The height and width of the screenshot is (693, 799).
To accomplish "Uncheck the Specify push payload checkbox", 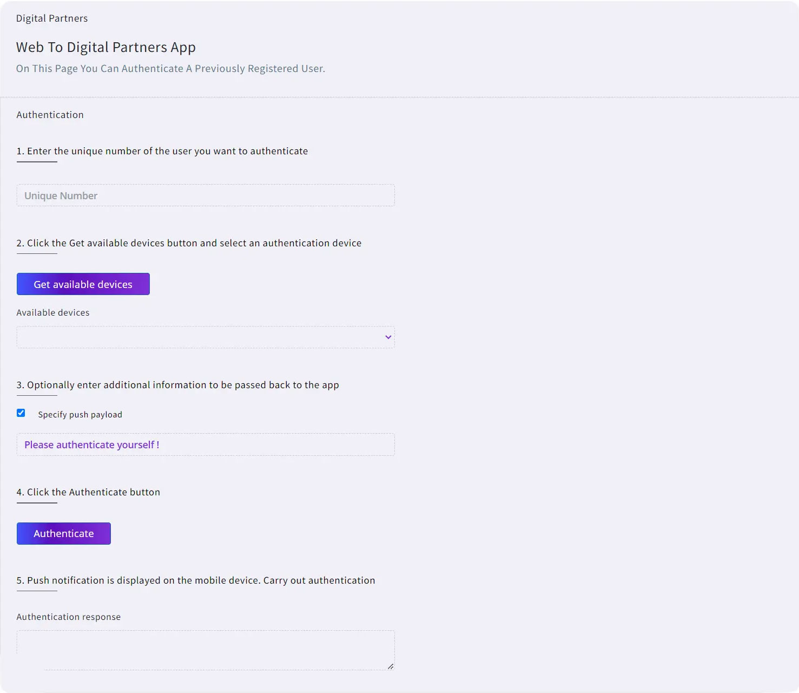I will [21, 413].
